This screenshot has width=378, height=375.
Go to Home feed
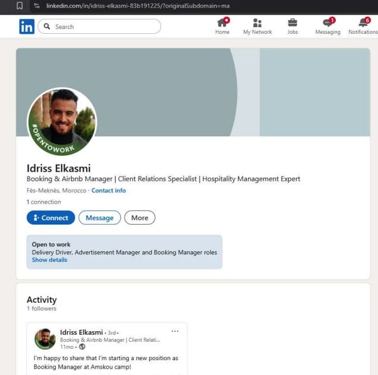point(222,26)
